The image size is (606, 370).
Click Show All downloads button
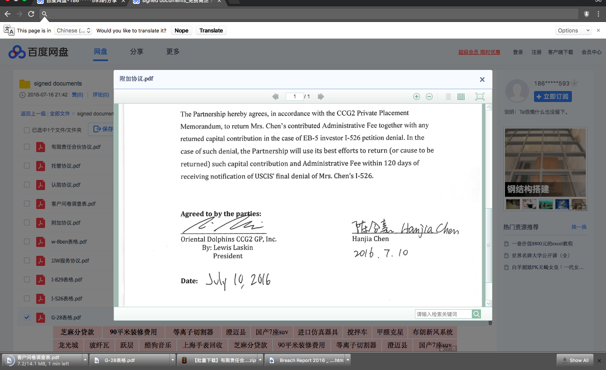[x=575, y=360]
